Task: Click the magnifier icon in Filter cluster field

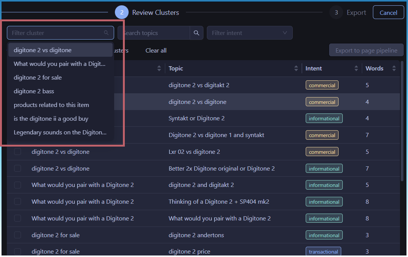Action: [x=106, y=33]
